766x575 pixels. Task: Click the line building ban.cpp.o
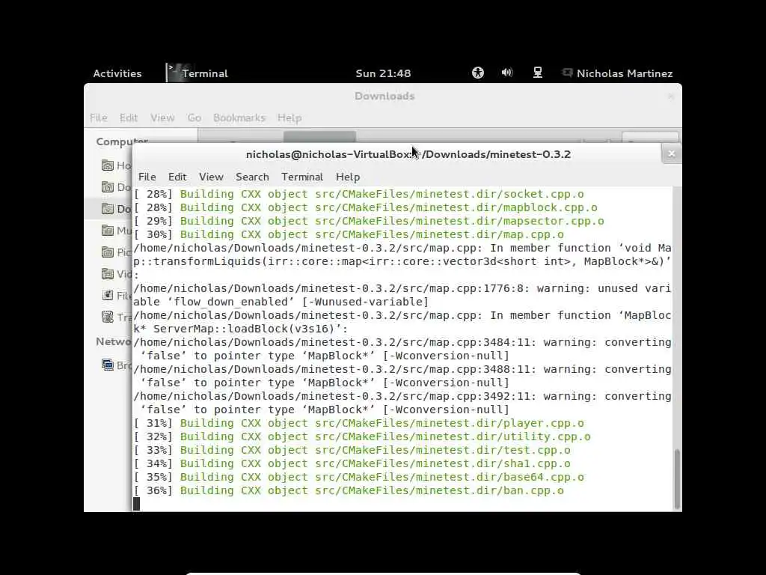pos(349,490)
